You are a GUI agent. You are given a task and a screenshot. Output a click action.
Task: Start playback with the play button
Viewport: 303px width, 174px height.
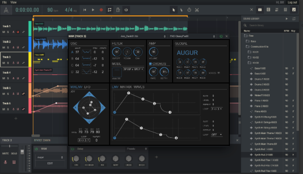point(93,10)
